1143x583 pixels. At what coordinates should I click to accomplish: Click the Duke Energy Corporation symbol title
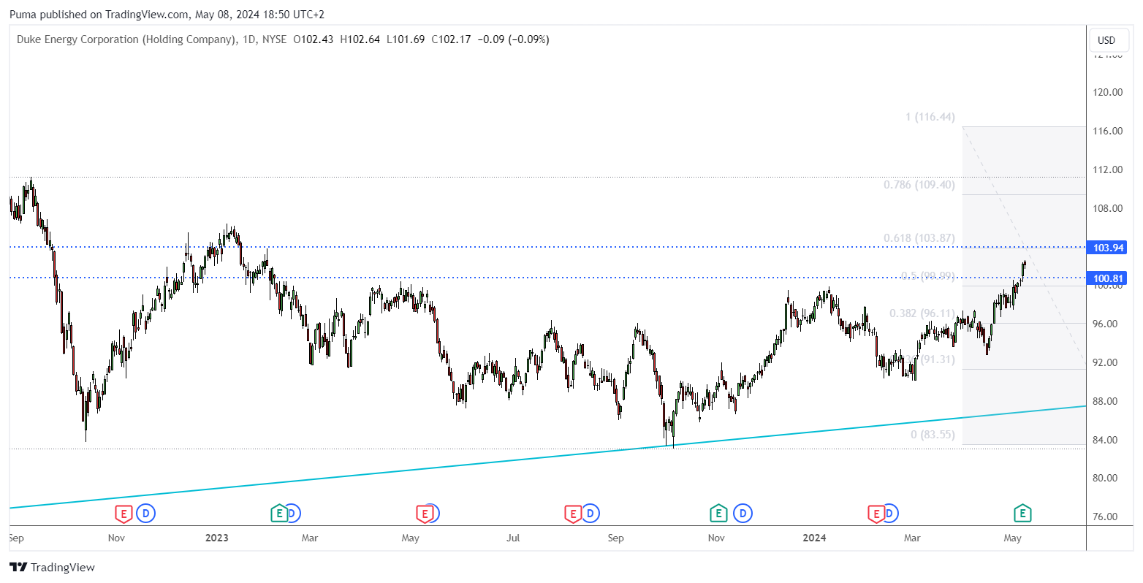(126, 39)
